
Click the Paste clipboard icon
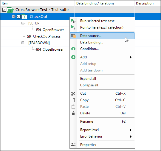(x=73, y=107)
